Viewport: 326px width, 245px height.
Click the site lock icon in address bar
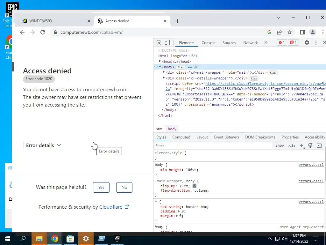point(55,32)
